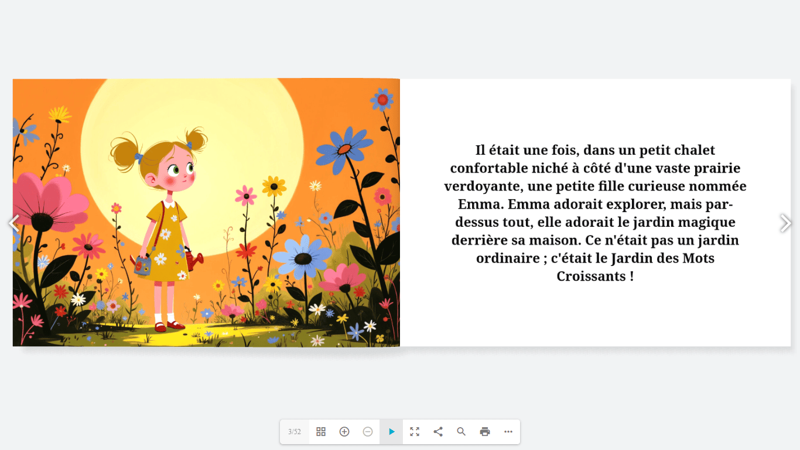The height and width of the screenshot is (450, 800).
Task: Print the flipbook pages
Action: click(485, 432)
